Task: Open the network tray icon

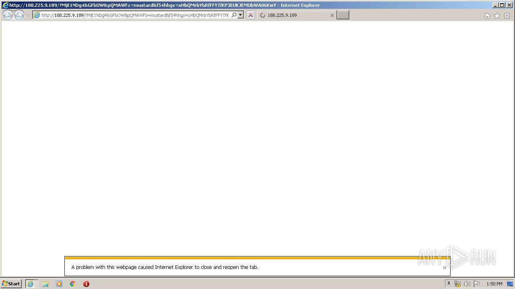Action: pos(457,284)
